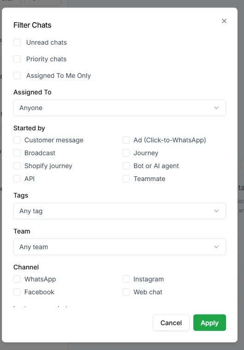Enable the Priority chats checkbox
This screenshot has width=244, height=350.
pos(17,59)
